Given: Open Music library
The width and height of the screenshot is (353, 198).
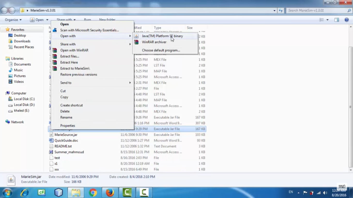Looking at the screenshot, I should pos(18,70).
